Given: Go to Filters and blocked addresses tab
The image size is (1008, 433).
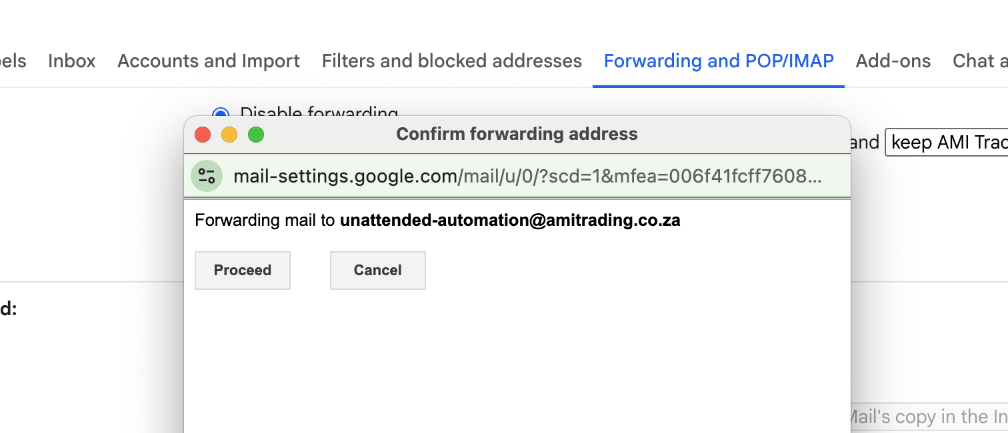Looking at the screenshot, I should [x=452, y=61].
